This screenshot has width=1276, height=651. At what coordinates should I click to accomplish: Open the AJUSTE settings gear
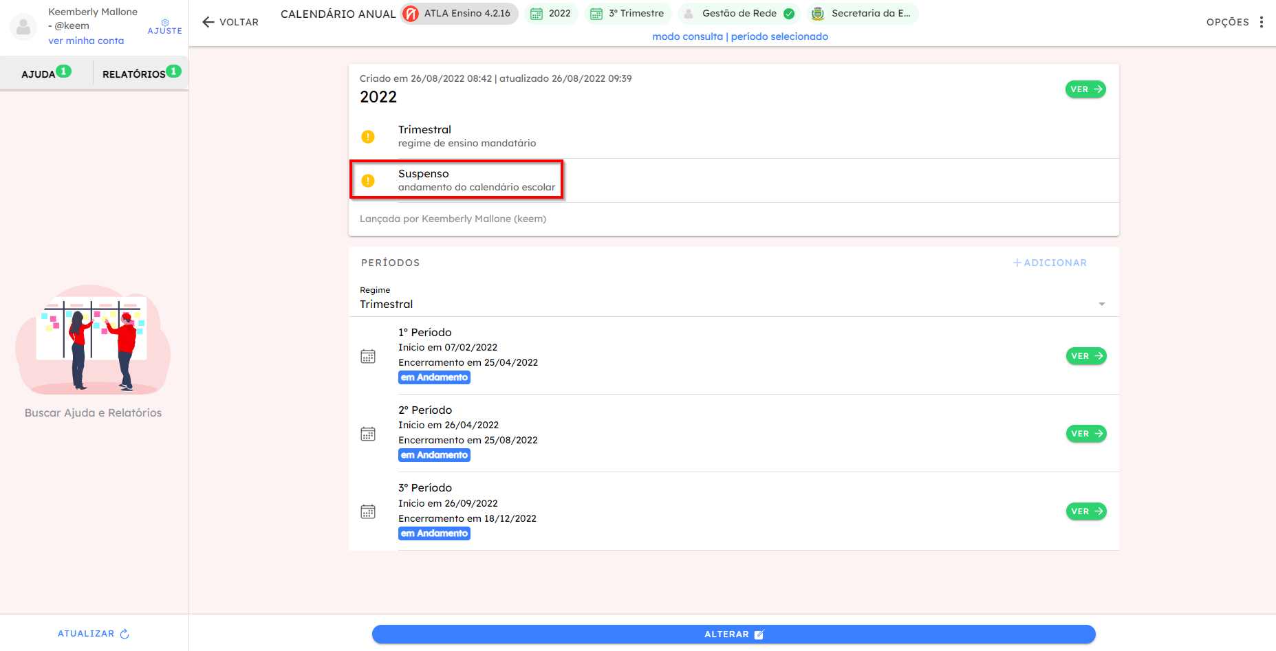pyautogui.click(x=165, y=27)
